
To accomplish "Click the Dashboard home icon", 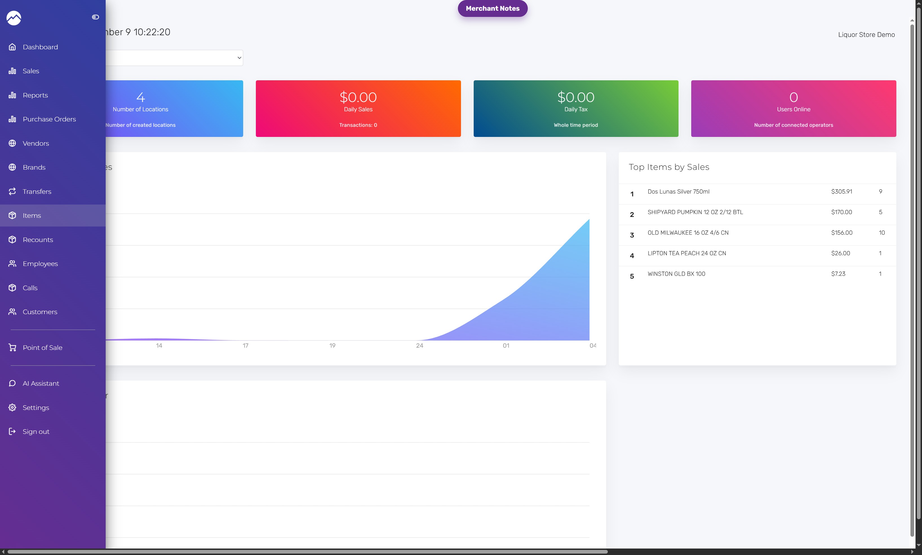I will [12, 47].
